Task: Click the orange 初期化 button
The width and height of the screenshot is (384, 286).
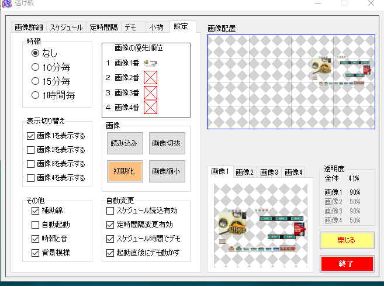Action: pos(125,171)
